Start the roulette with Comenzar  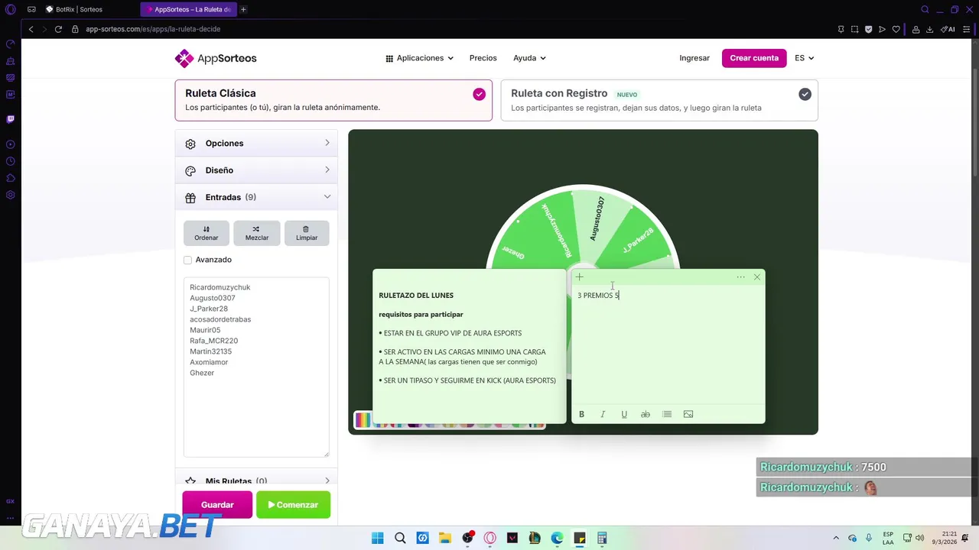coord(293,505)
